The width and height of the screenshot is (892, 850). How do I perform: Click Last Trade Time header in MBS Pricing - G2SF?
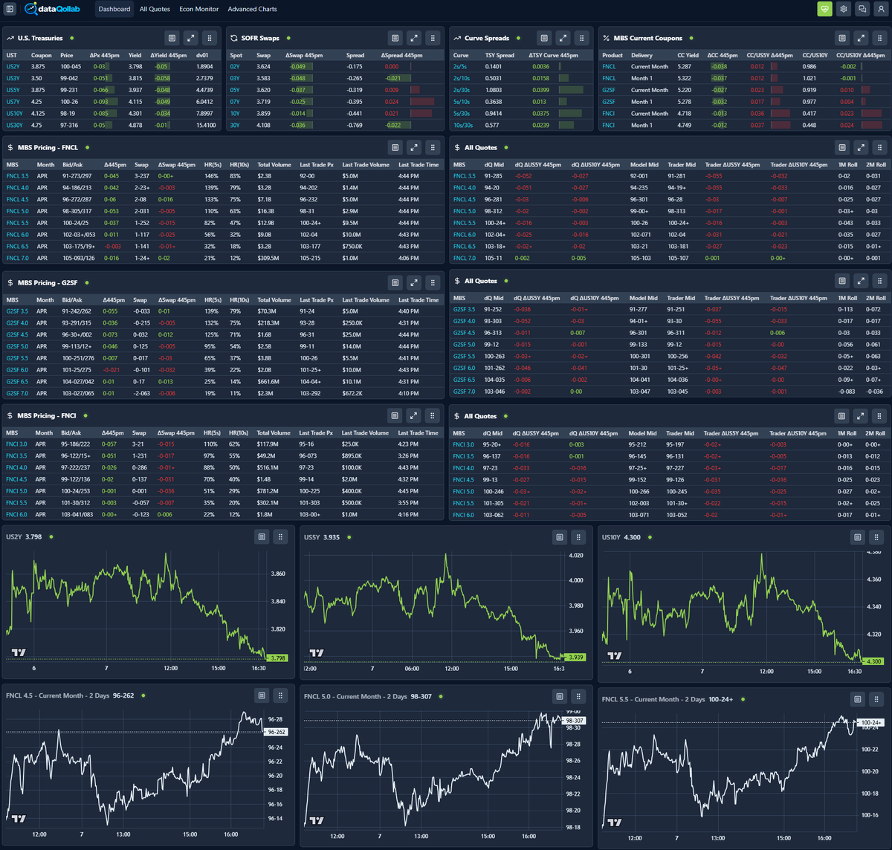[418, 299]
